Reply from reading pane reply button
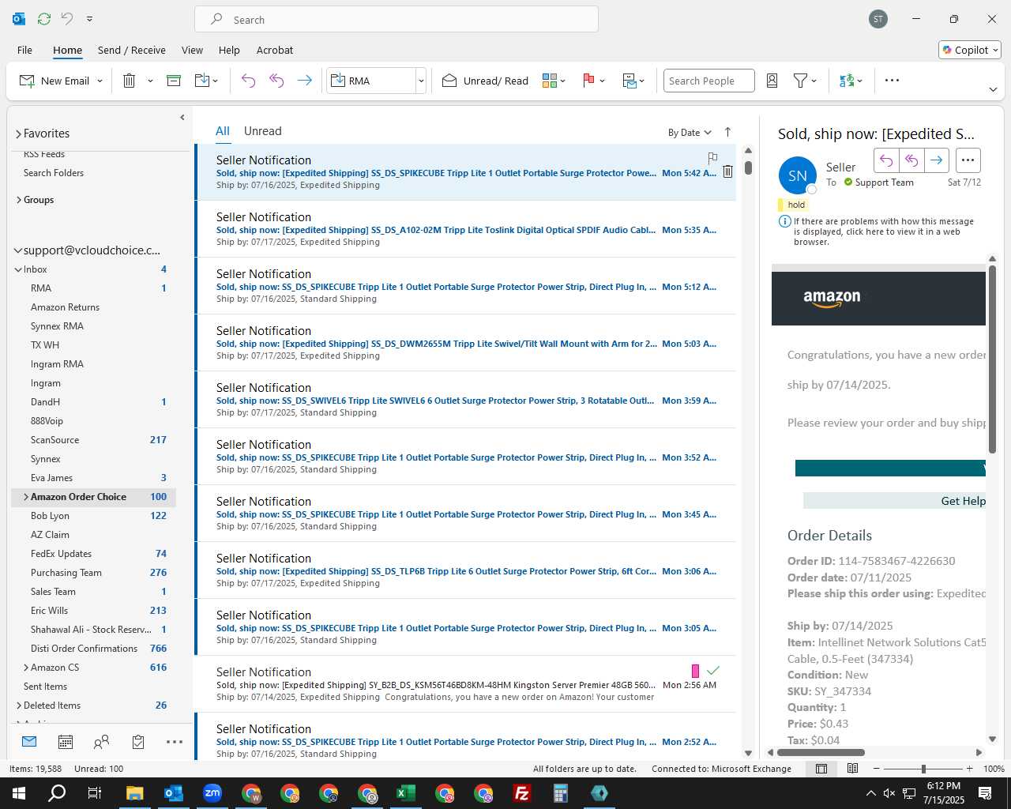This screenshot has width=1011, height=809. point(886,160)
